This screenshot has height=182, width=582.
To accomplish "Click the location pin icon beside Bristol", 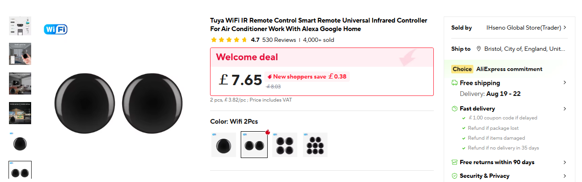I will [479, 48].
